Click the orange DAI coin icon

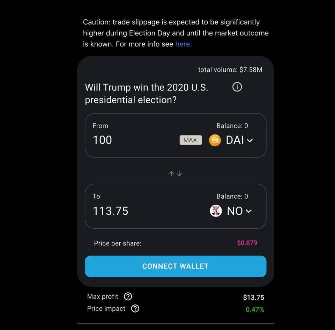pos(215,140)
